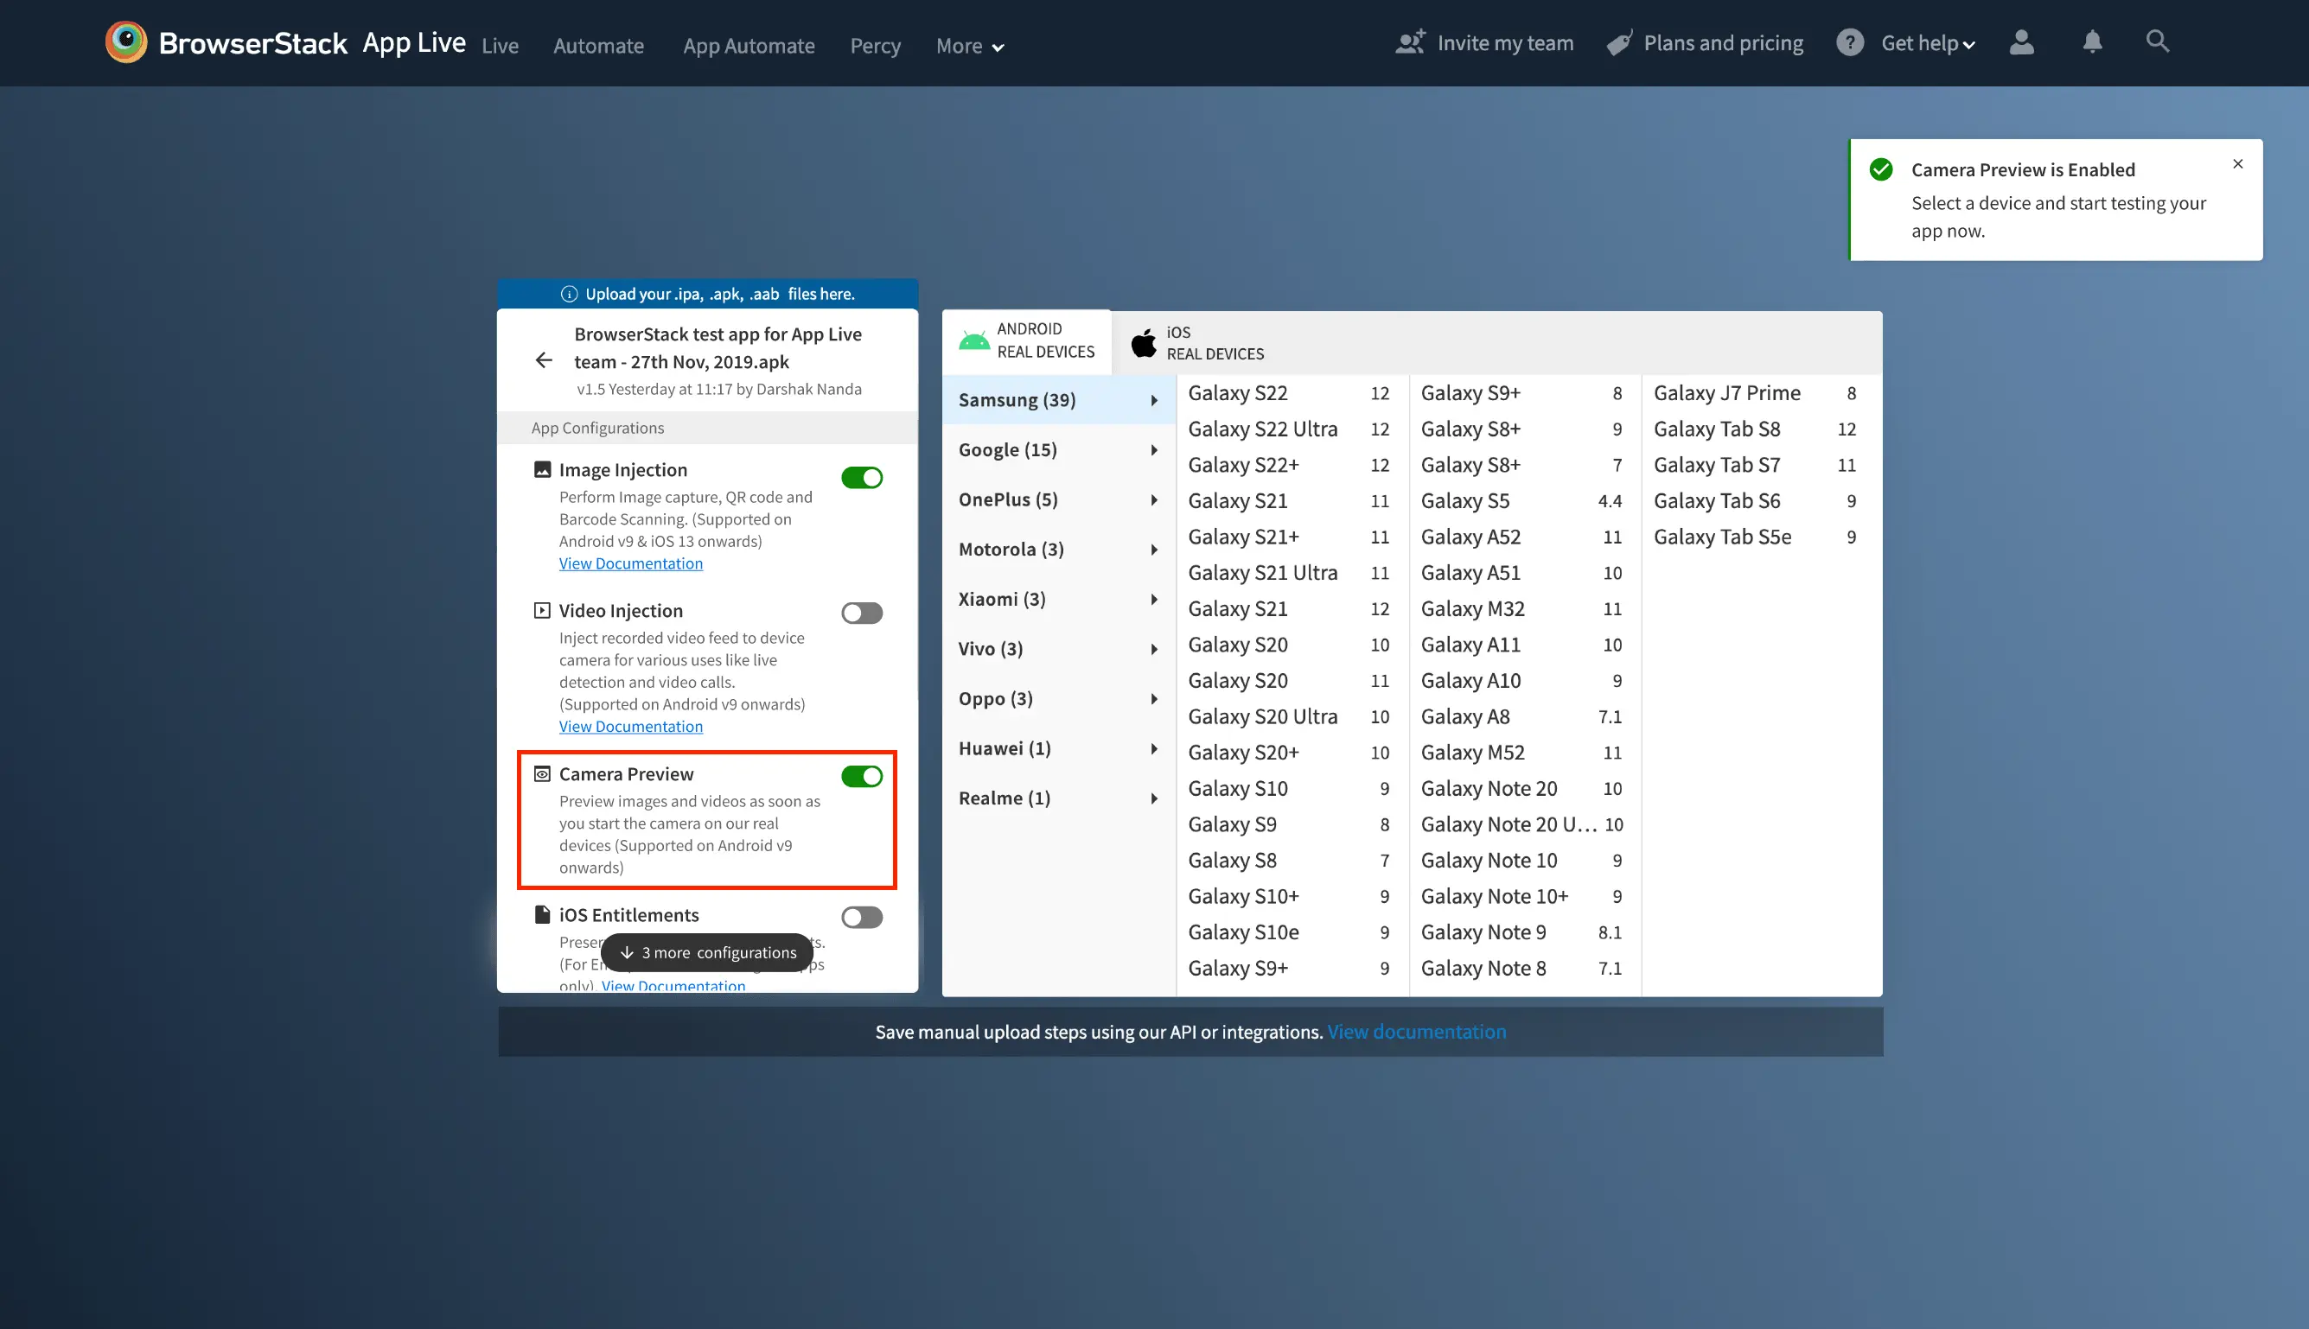Screen dimensions: 2309x1329
Task: Expand the More menu in navigation
Action: tap(970, 47)
